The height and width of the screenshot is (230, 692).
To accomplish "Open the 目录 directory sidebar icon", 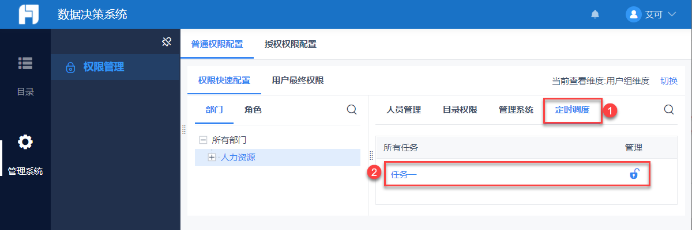I will (25, 64).
